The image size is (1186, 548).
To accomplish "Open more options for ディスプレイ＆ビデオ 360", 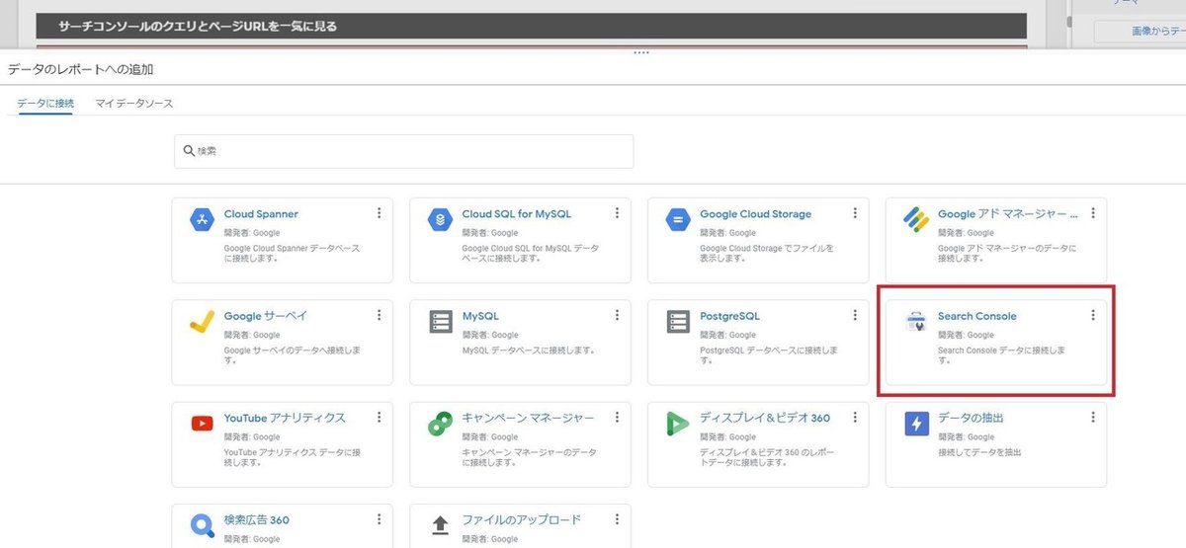I will [x=855, y=417].
